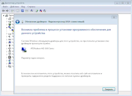Open the Действие menu
This screenshot has width=132, height=96.
(x=14, y=7)
